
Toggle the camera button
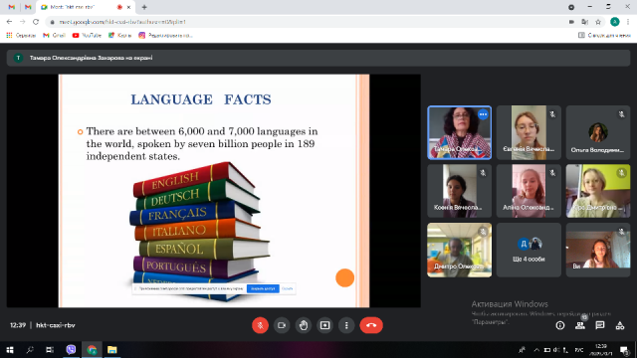coord(282,325)
